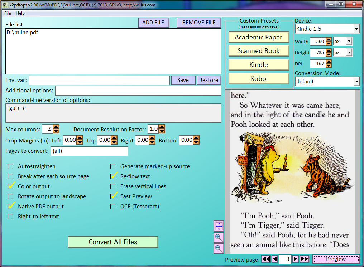Viewport: 364px width, 267px height.
Task: Click the zoom out magnifier icon
Action: [219, 248]
